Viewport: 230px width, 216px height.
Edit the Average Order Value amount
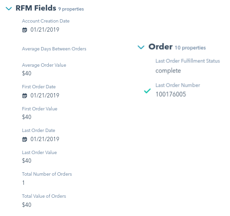[27, 73]
